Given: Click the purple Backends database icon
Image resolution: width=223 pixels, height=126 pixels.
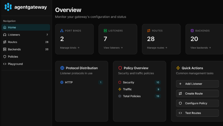Looking at the screenshot, I should pos(192,31).
